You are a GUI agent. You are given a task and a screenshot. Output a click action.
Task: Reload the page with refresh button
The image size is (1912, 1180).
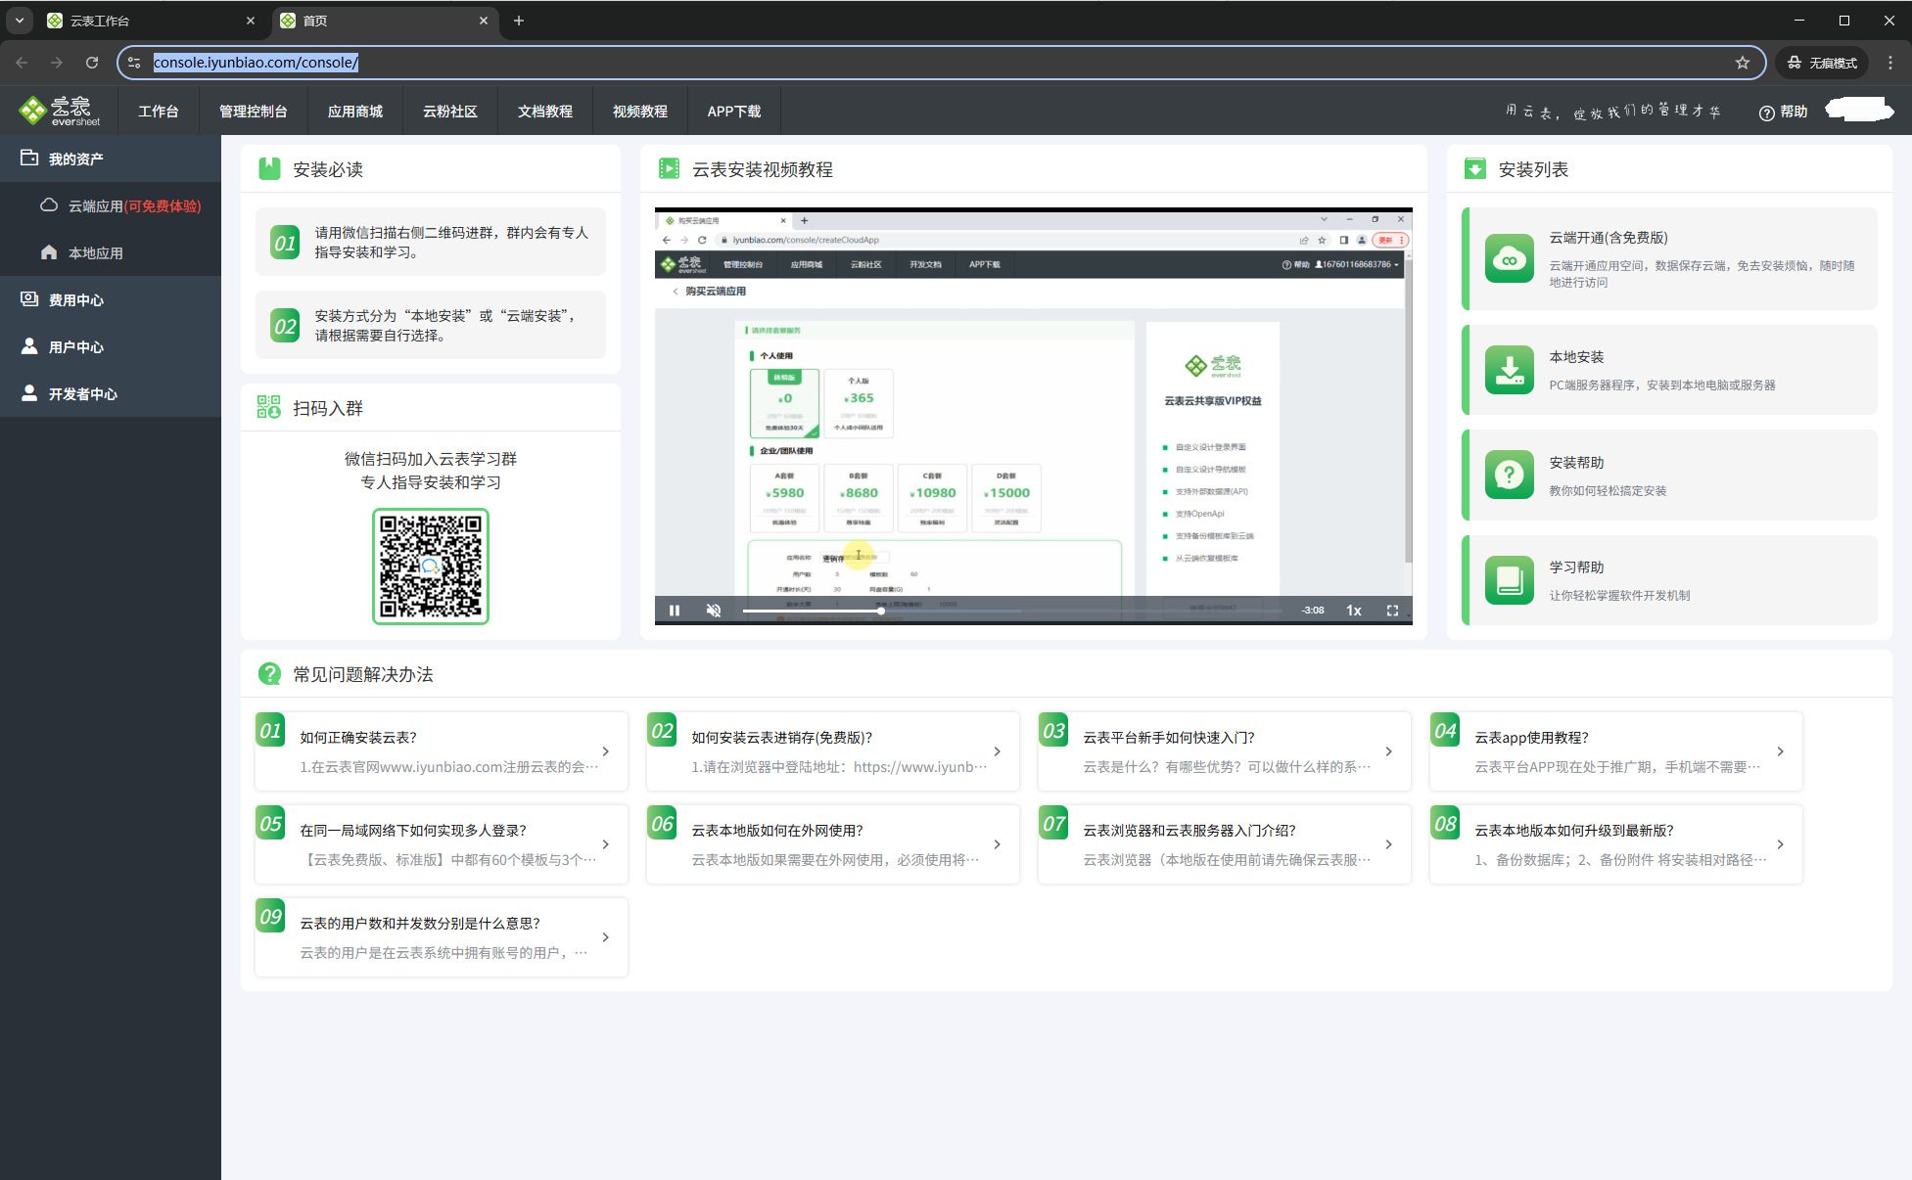92,63
